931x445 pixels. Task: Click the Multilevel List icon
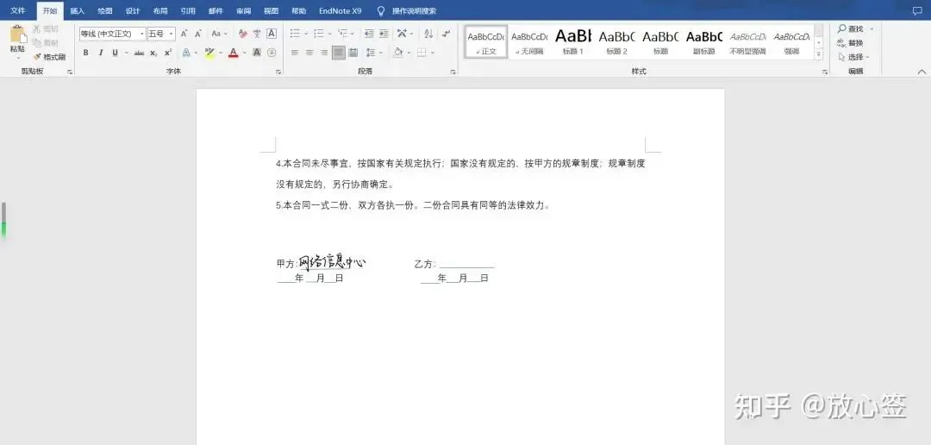342,34
